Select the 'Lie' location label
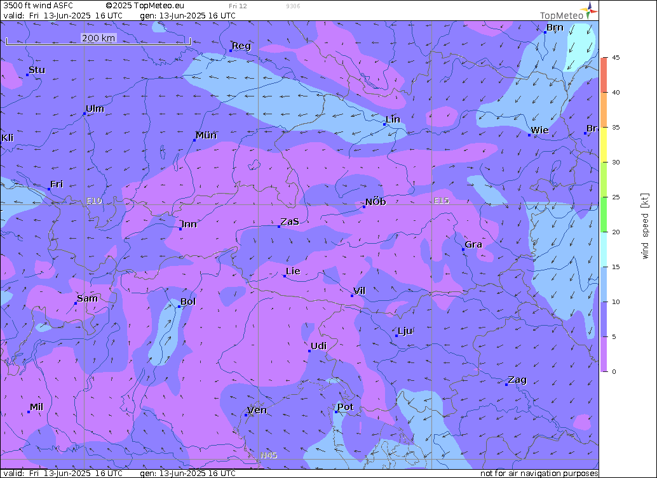This screenshot has width=657, height=478. pyautogui.click(x=294, y=271)
